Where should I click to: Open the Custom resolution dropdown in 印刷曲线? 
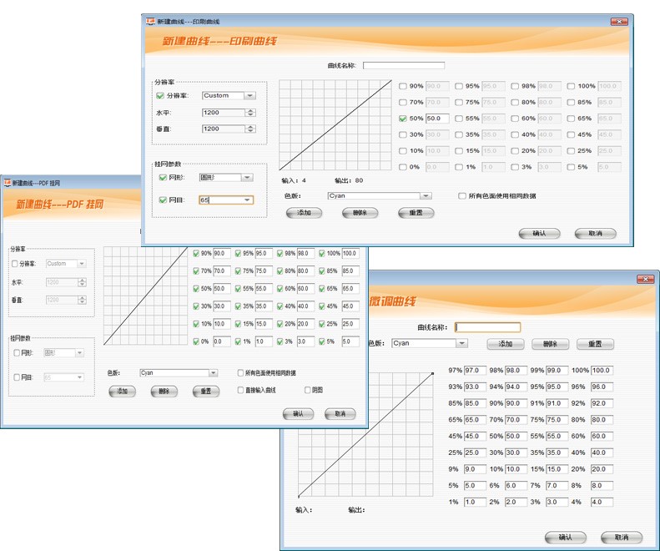(x=249, y=96)
